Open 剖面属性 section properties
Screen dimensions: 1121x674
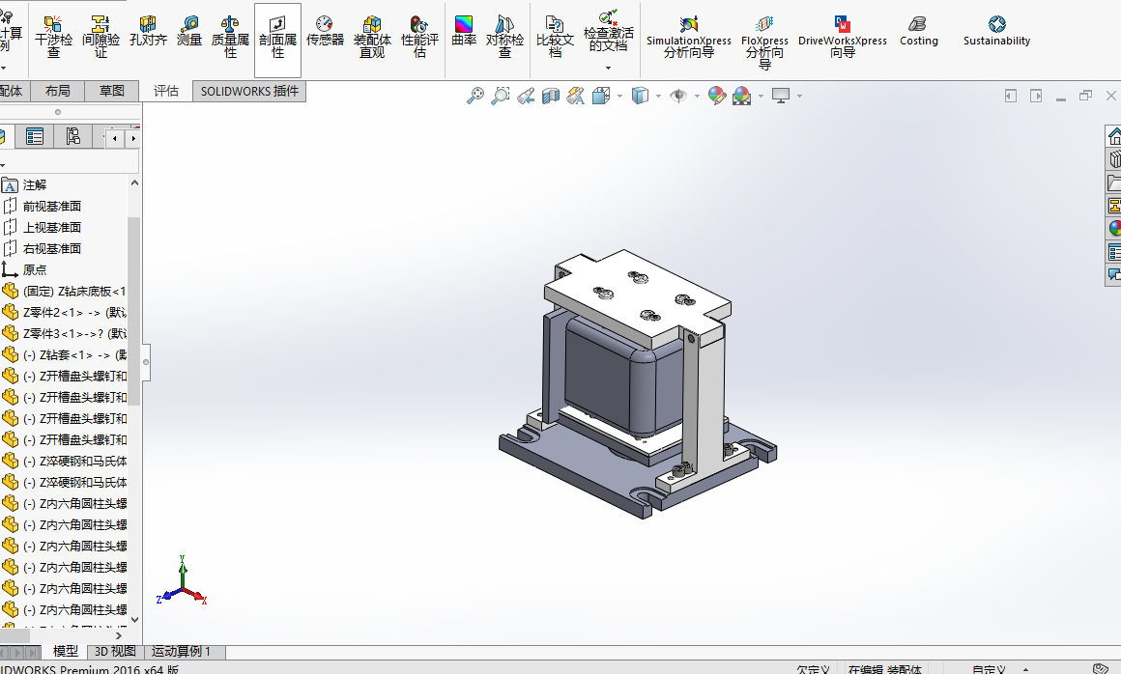[277, 40]
